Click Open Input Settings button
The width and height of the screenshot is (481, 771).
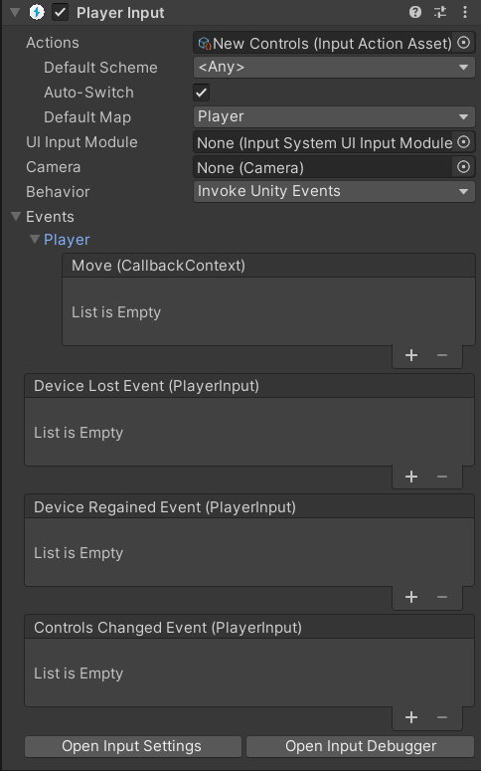click(x=132, y=746)
